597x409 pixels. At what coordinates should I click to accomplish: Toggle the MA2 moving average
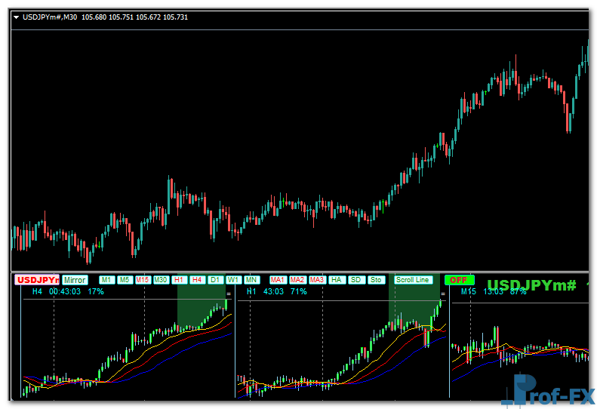point(297,280)
